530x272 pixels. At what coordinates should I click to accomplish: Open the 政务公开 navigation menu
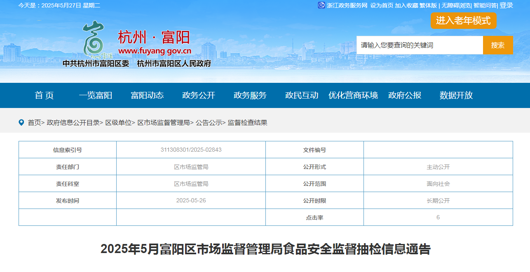click(199, 95)
